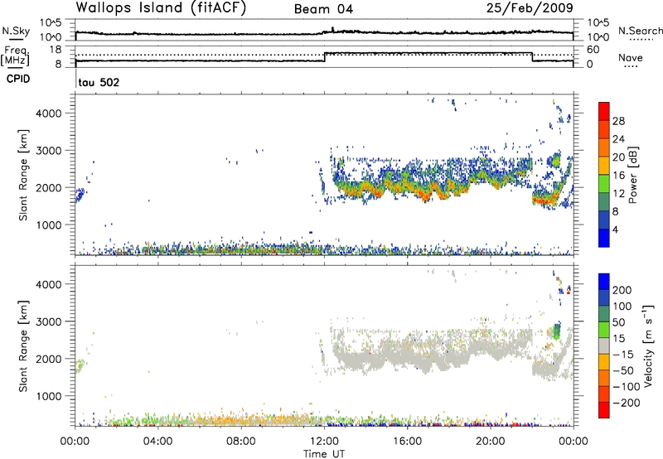Click the "Wallops Island (fitACF)" plot title
This screenshot has width=663, height=459.
pos(161,8)
